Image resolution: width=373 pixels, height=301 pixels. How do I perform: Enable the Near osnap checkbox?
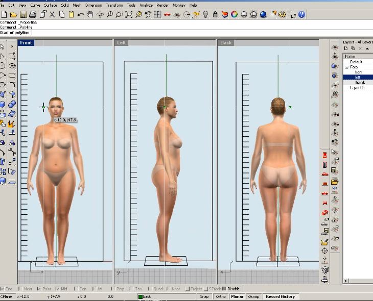pyautogui.click(x=21, y=289)
